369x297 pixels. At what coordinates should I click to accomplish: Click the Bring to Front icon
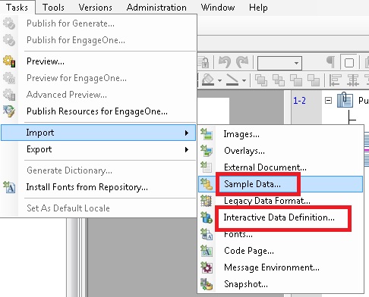(261, 80)
